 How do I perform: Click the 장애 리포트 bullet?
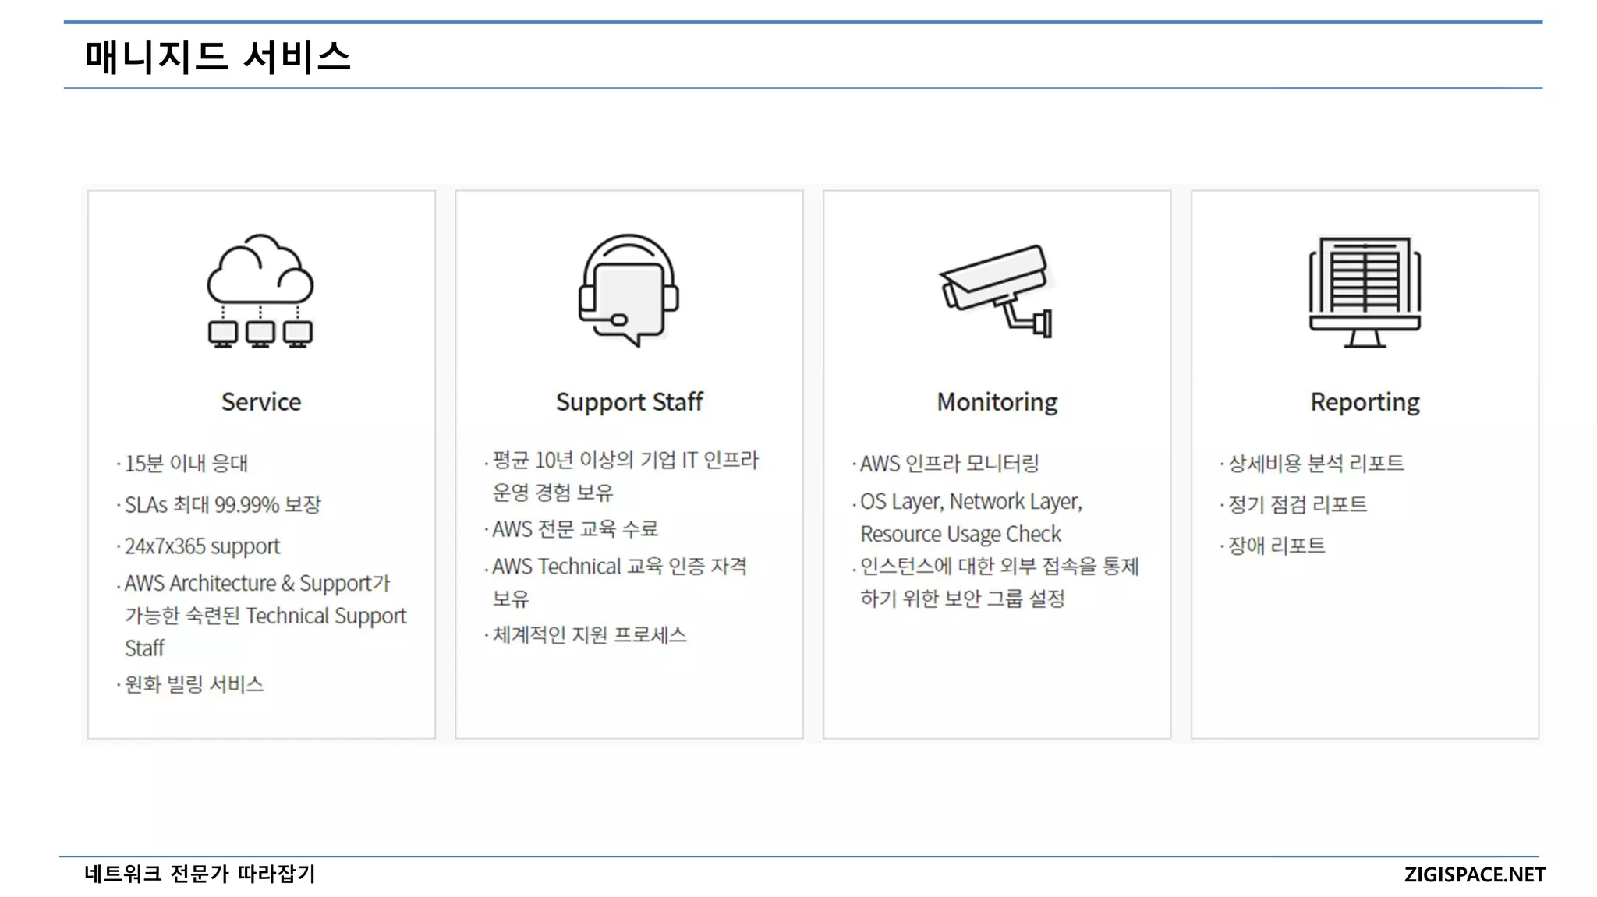pos(1277,546)
